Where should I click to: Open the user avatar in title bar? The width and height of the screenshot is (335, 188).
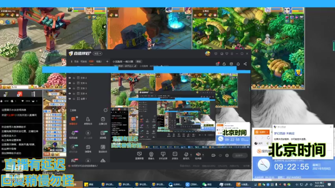tap(207, 53)
